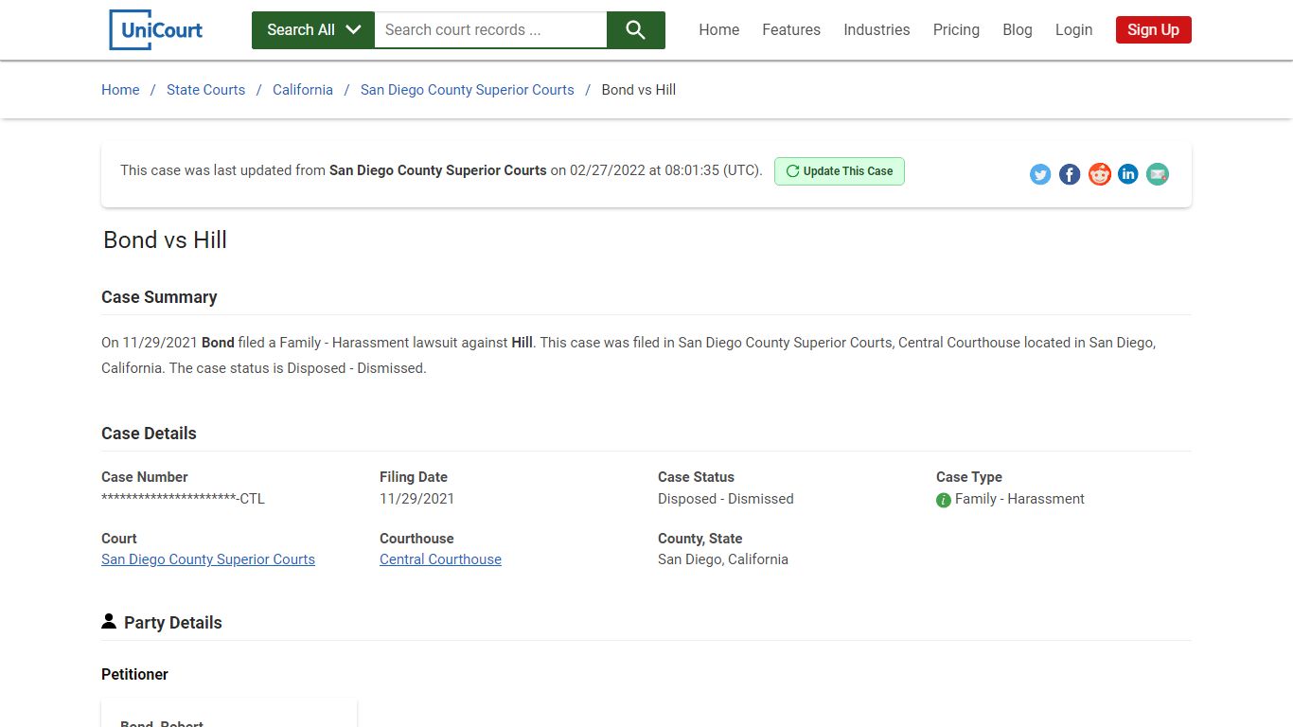Open State Courts breadcrumb link
Image resolution: width=1293 pixels, height=727 pixels.
click(205, 90)
